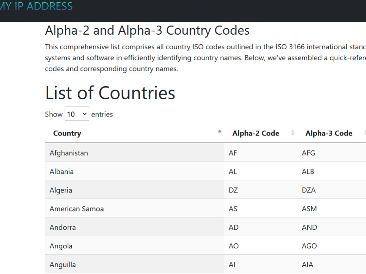Click the DZ alpha-2 code cell
Viewport: 366px width, 274px height.
261,190
